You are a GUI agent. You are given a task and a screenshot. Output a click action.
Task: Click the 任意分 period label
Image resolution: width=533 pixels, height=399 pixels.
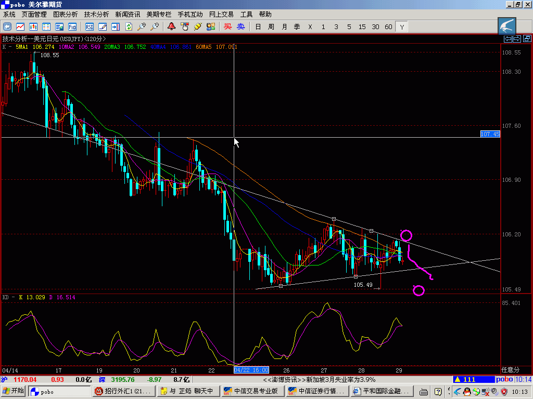click(510, 370)
